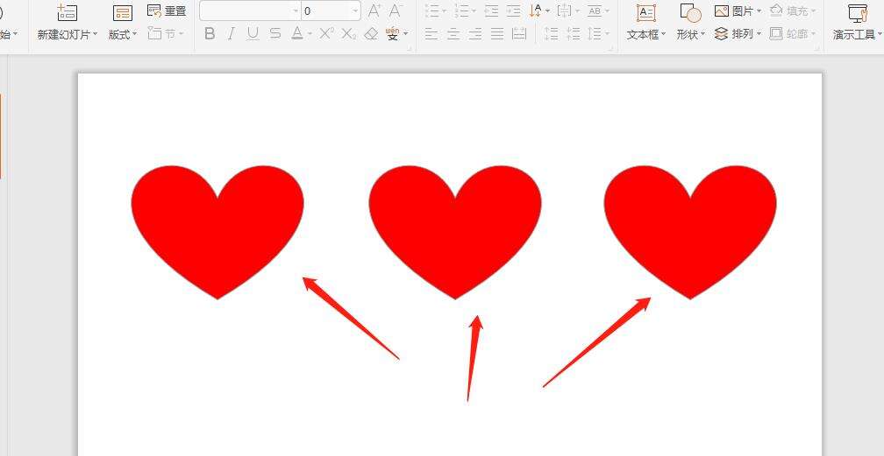Click the increase paragraph spacing icon
The image size is (884, 456).
[551, 34]
